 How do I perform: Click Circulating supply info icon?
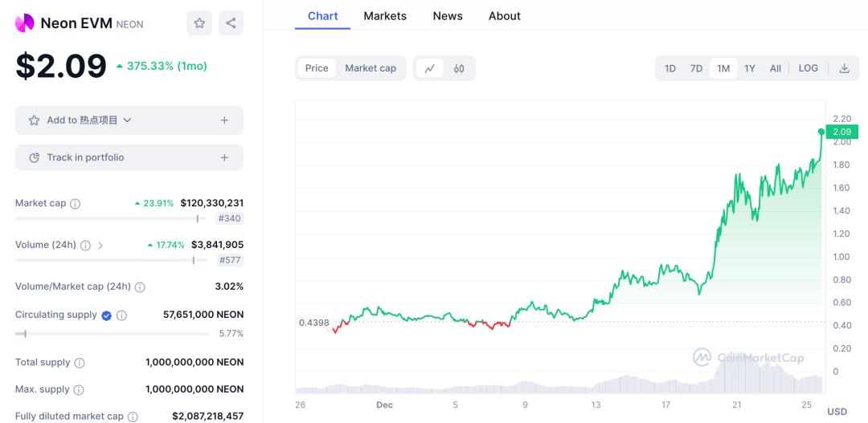coord(122,315)
